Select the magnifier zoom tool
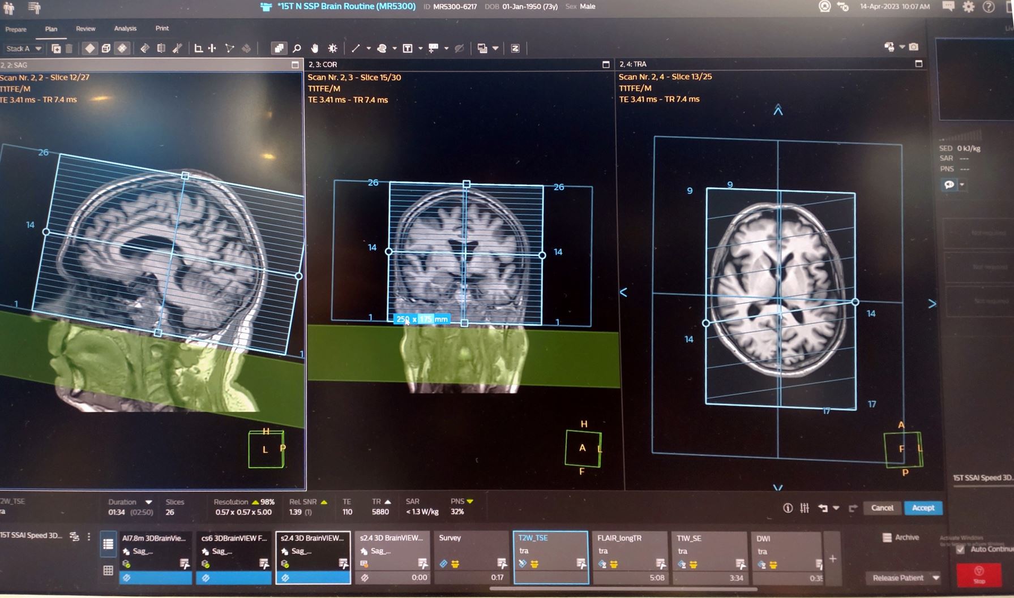1014x598 pixels. point(297,49)
